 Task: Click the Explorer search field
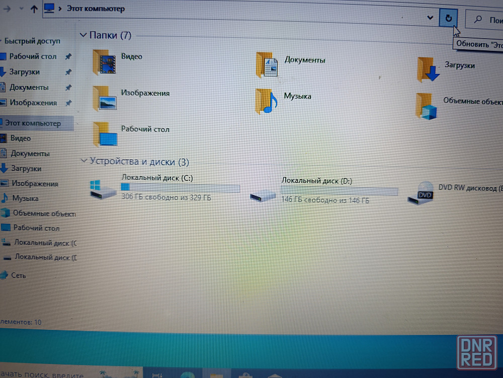(486, 20)
